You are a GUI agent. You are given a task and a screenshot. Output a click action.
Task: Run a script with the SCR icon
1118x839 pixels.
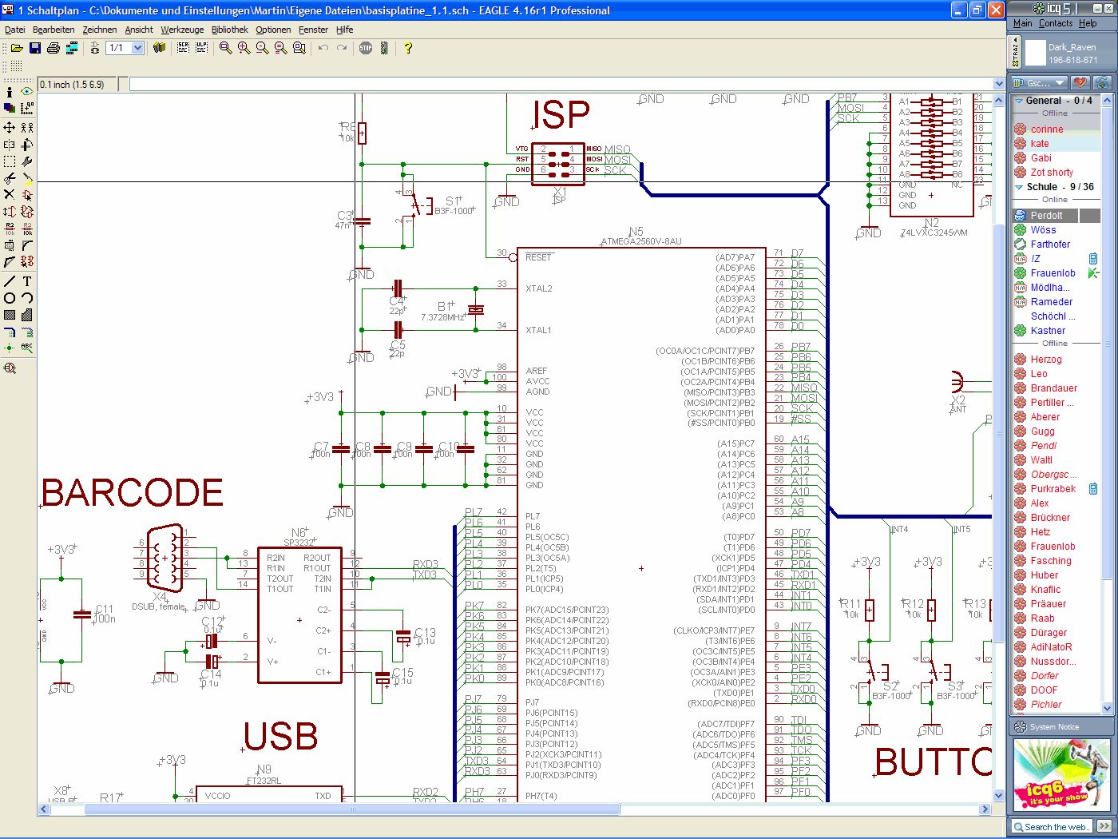coord(183,48)
